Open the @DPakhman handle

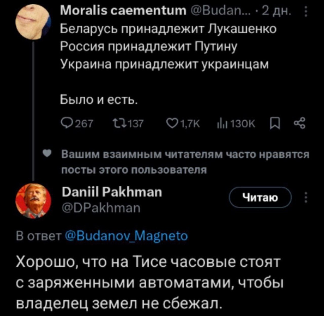pyautogui.click(x=101, y=208)
